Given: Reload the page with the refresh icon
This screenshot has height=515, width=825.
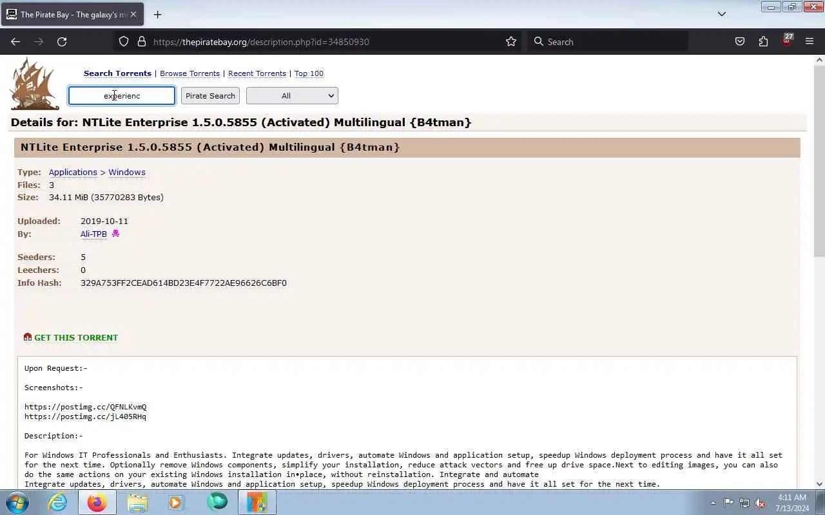Looking at the screenshot, I should coord(62,42).
